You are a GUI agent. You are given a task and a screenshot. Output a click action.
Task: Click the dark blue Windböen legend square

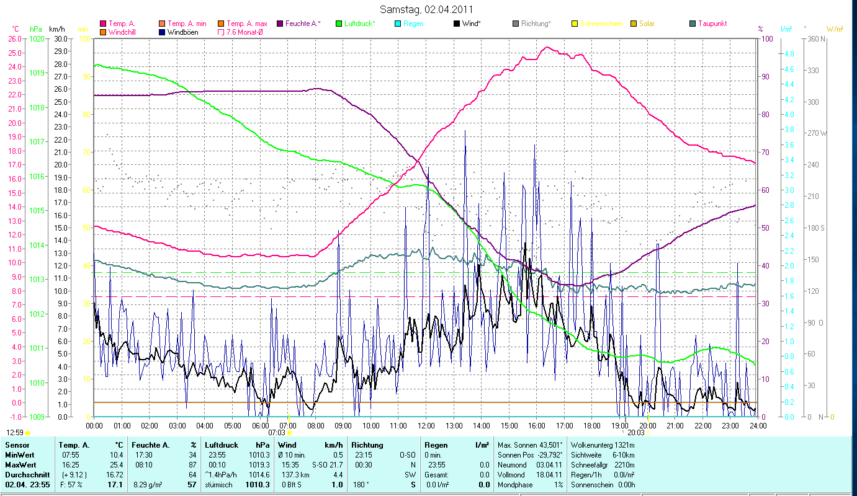(x=162, y=32)
